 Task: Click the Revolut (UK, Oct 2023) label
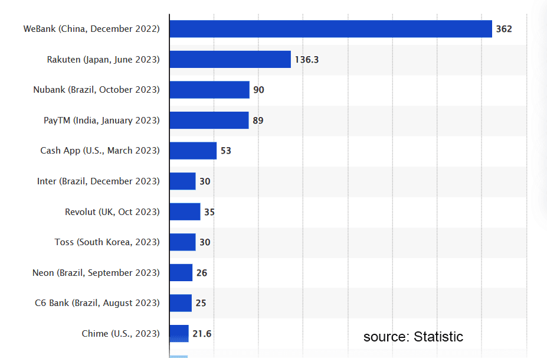112,212
